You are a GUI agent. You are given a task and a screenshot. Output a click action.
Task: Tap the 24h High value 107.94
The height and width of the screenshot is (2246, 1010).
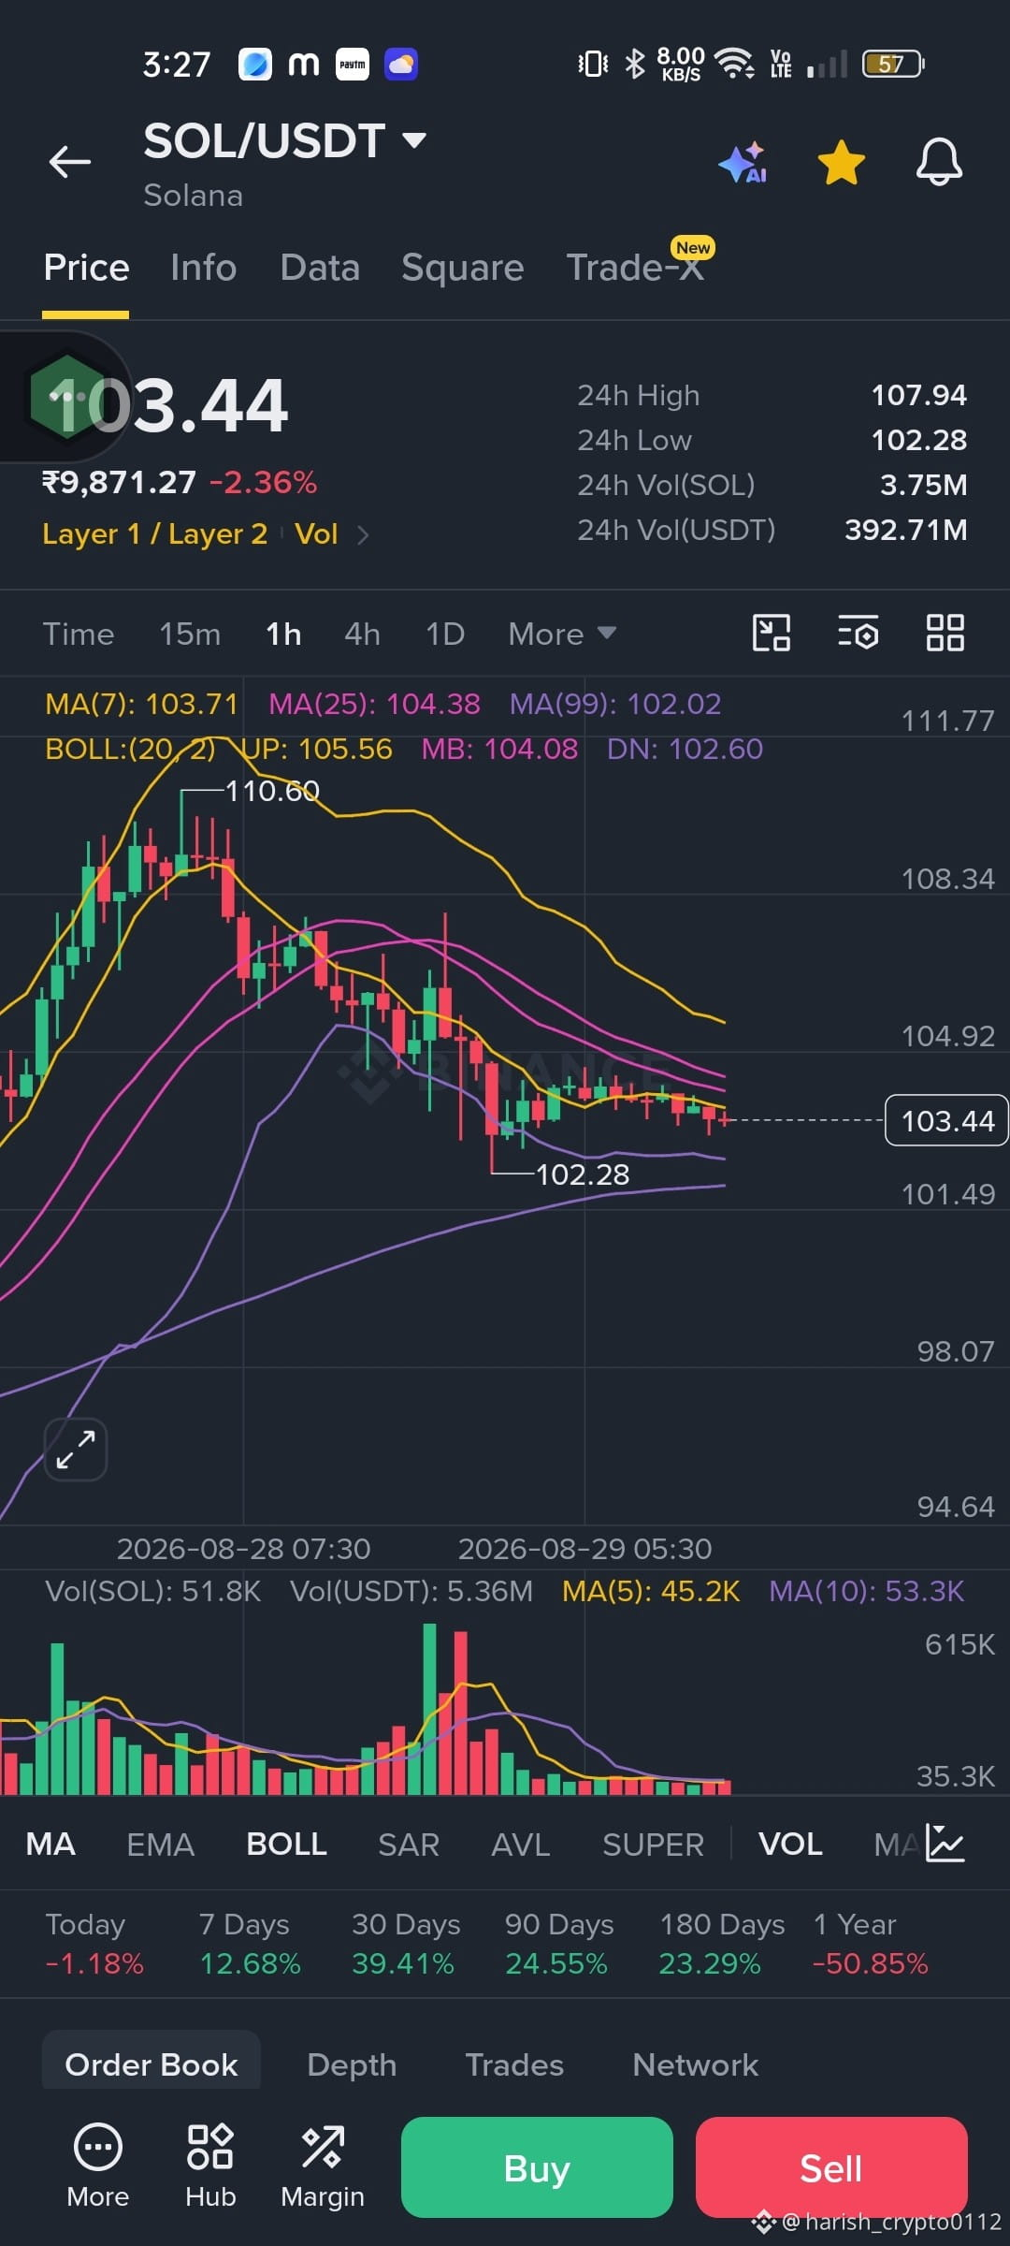coord(918,395)
